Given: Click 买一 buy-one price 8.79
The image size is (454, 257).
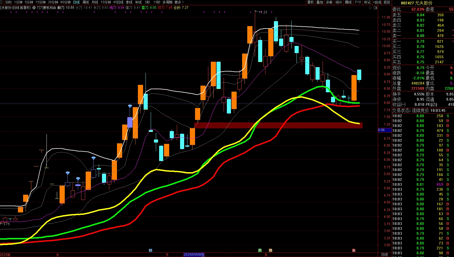Looking at the screenshot, I should pyautogui.click(x=421, y=41).
